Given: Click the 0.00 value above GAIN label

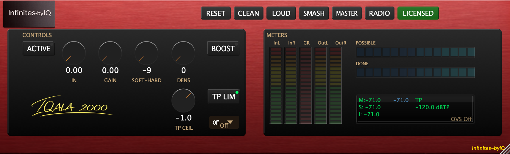Looking at the screenshot, I should pos(110,70).
